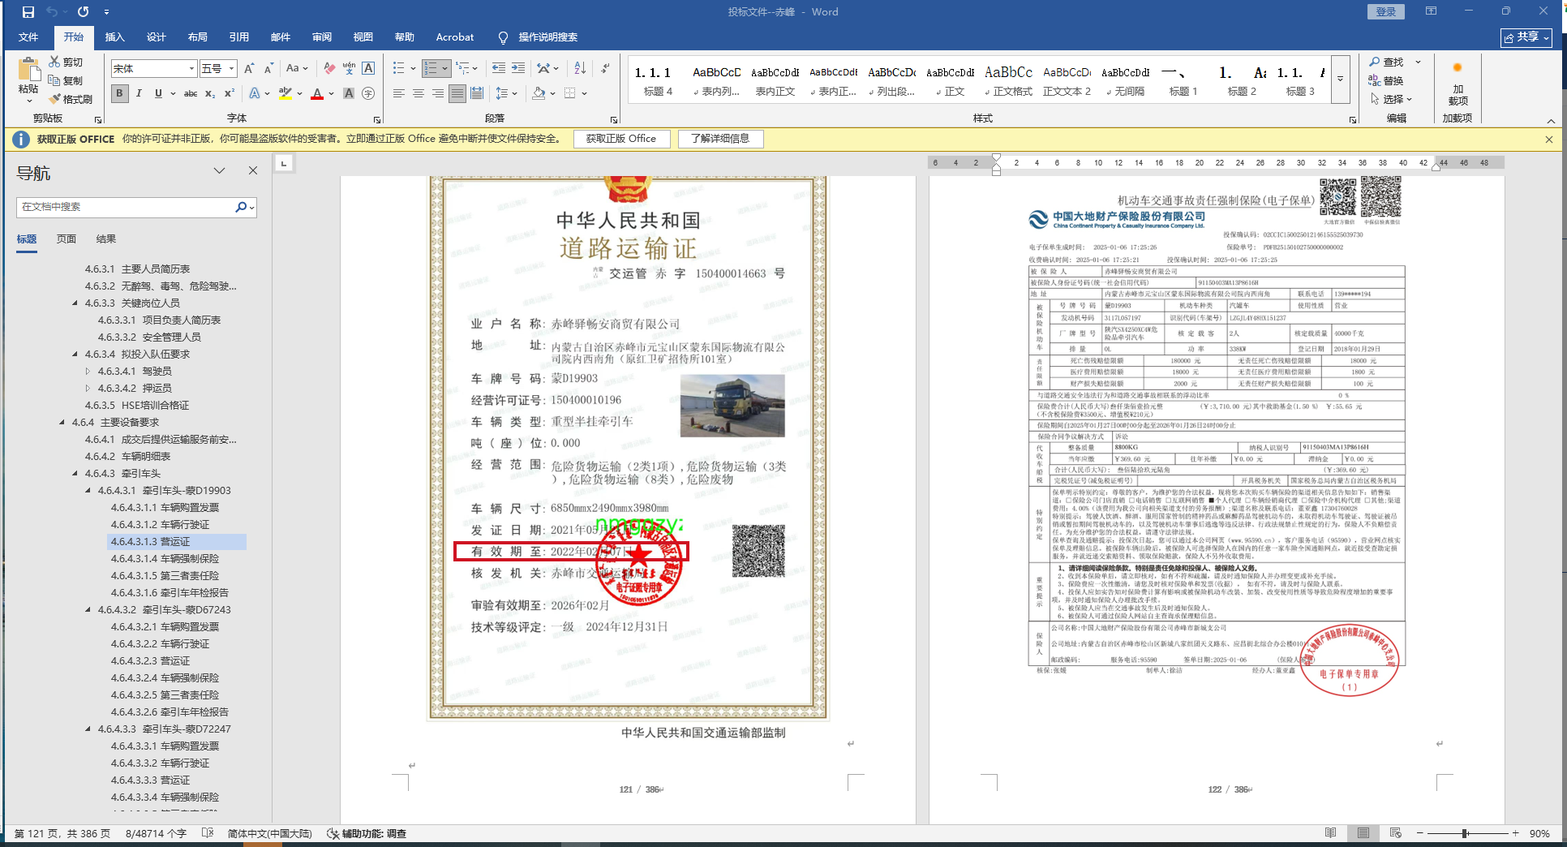
Task: Decrease the paragraph indent
Action: (498, 68)
